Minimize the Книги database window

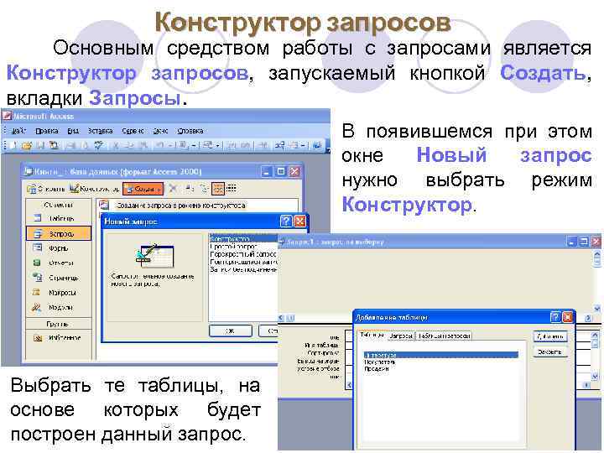pos(268,171)
